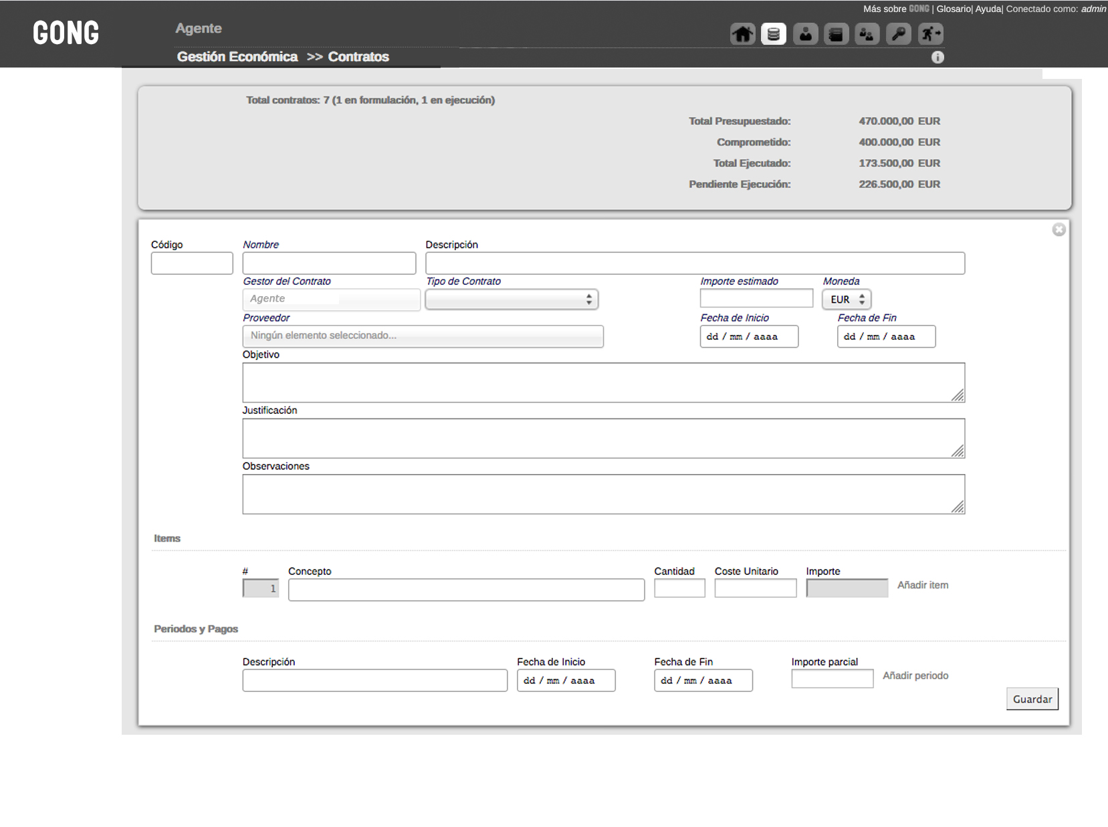Save the contract with Guardar

coord(1032,699)
